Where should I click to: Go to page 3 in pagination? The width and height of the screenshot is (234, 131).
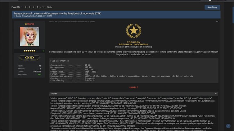pos(30,7)
